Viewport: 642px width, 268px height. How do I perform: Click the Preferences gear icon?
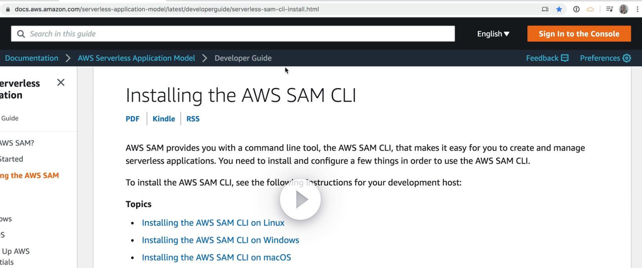point(627,58)
